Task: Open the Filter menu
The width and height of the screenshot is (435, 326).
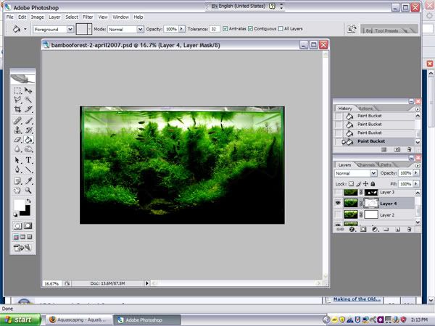Action: (x=88, y=17)
